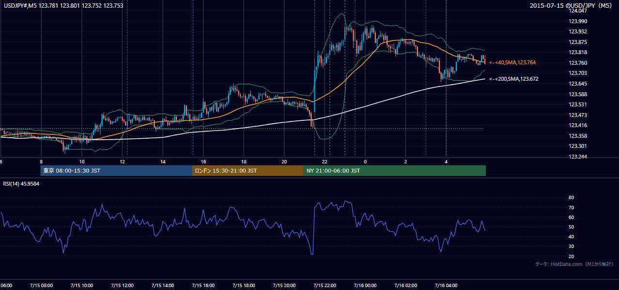
Task: Click the HistData.com data source credit
Action: click(574, 264)
